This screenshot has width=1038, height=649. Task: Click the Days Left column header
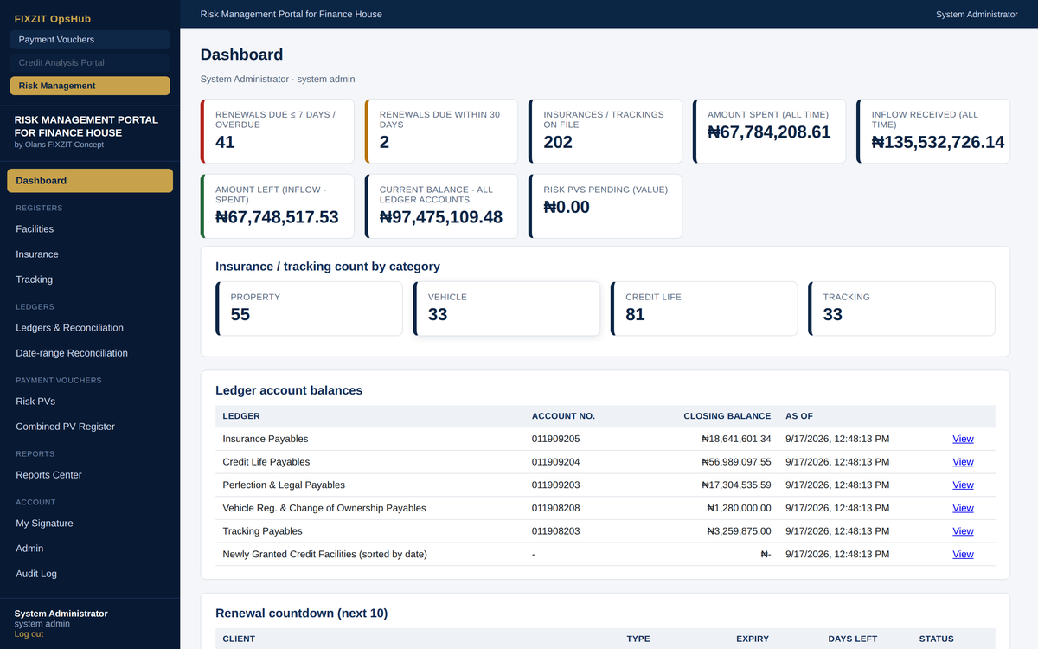click(853, 639)
